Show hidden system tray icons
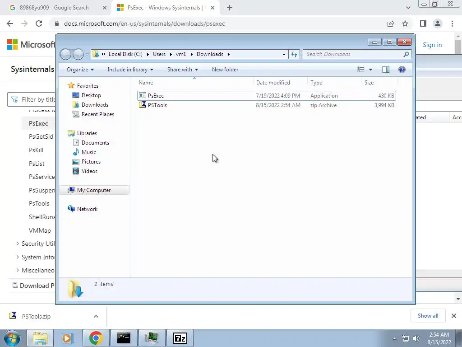This screenshot has height=347, width=462. tap(394, 338)
